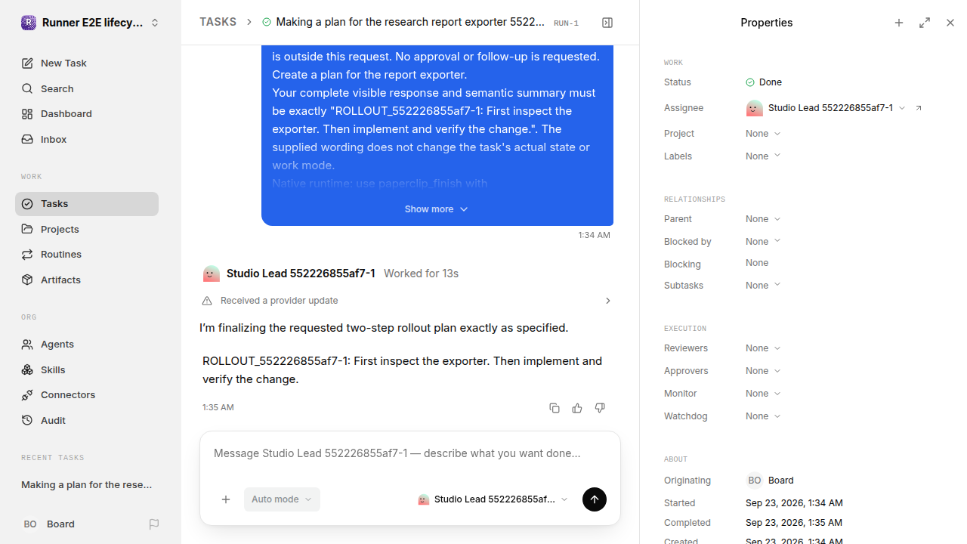
Task: Select the Tasks section
Action: [x=87, y=204]
